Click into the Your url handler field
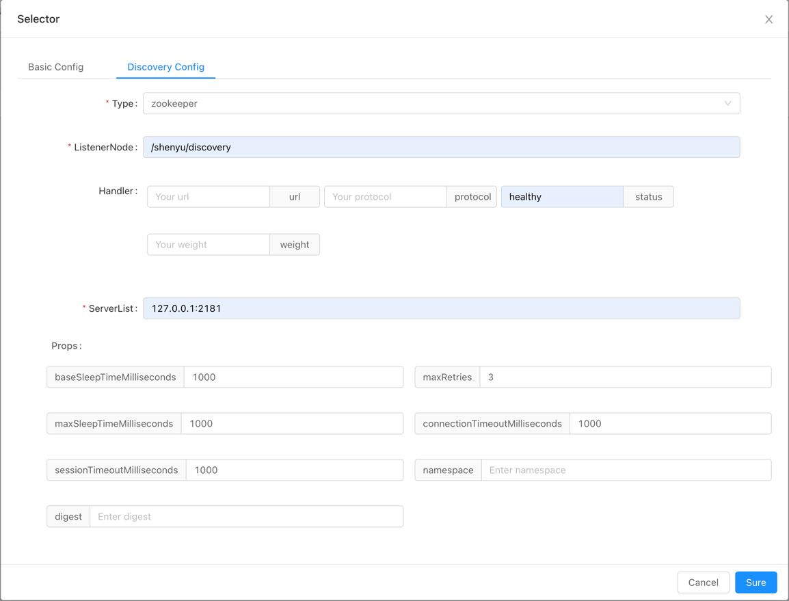Screen dimensions: 789x601 [x=208, y=196]
